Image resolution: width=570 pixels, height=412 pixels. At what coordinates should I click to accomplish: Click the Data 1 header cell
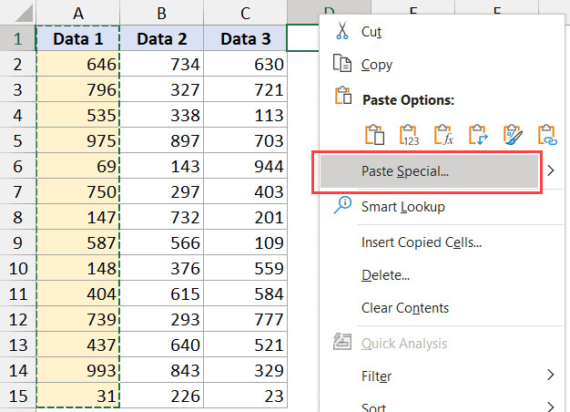pyautogui.click(x=77, y=39)
